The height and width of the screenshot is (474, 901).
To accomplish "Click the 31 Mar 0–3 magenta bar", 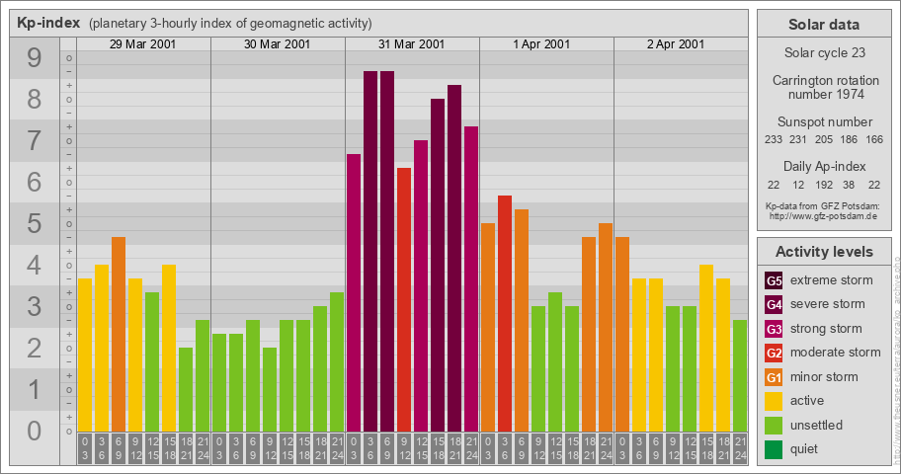I will (x=354, y=293).
